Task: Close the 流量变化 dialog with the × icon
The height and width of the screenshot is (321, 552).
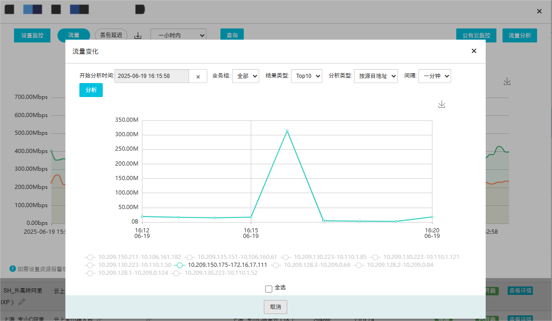Action: (x=474, y=51)
